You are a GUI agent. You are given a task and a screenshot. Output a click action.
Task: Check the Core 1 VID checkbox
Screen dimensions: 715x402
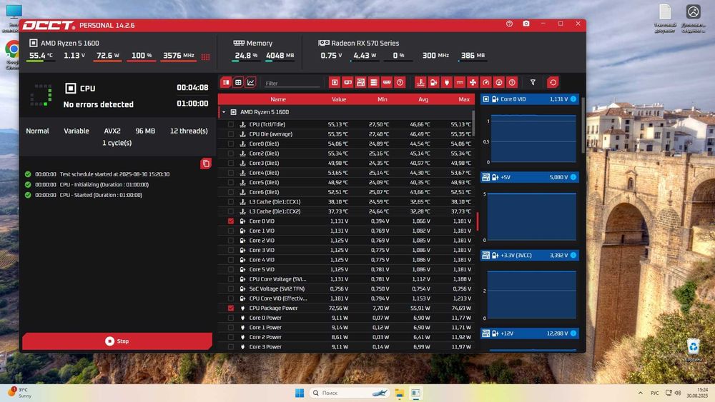[x=231, y=231]
